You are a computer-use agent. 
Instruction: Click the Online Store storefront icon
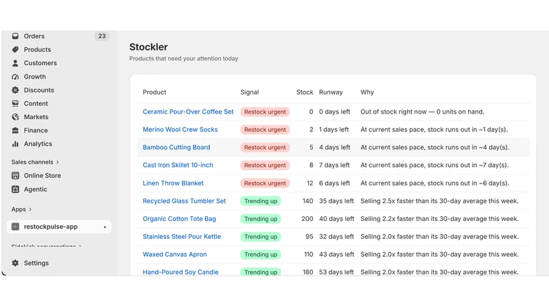click(x=15, y=176)
